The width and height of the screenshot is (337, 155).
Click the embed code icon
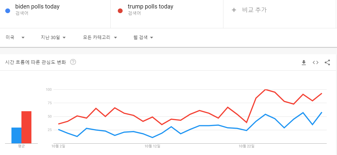pyautogui.click(x=316, y=62)
